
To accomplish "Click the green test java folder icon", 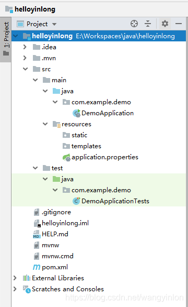I will click(56, 179).
